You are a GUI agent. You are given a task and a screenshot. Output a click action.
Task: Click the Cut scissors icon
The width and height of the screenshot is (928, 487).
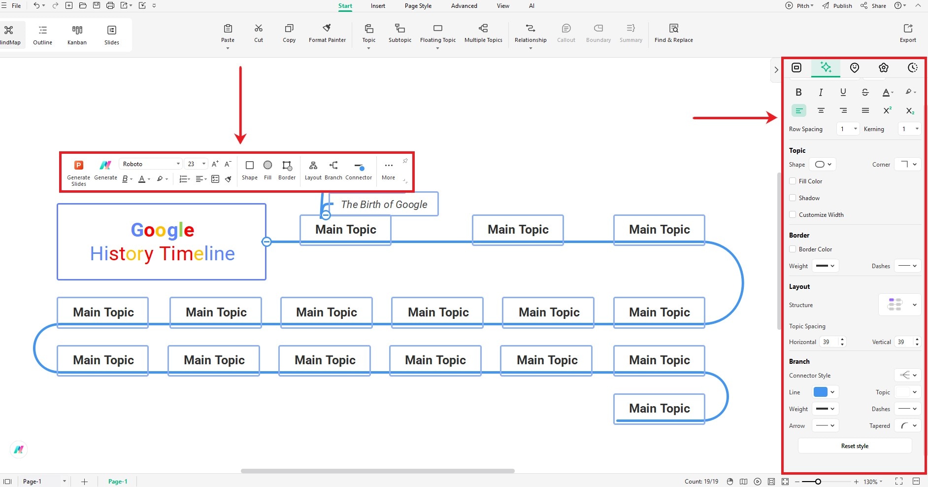[x=259, y=29]
